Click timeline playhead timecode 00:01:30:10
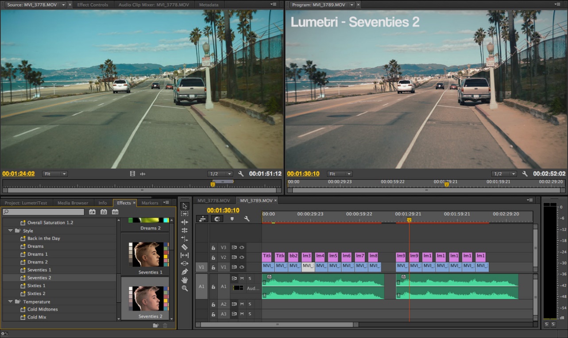Viewport: 568px width, 338px height. click(223, 210)
